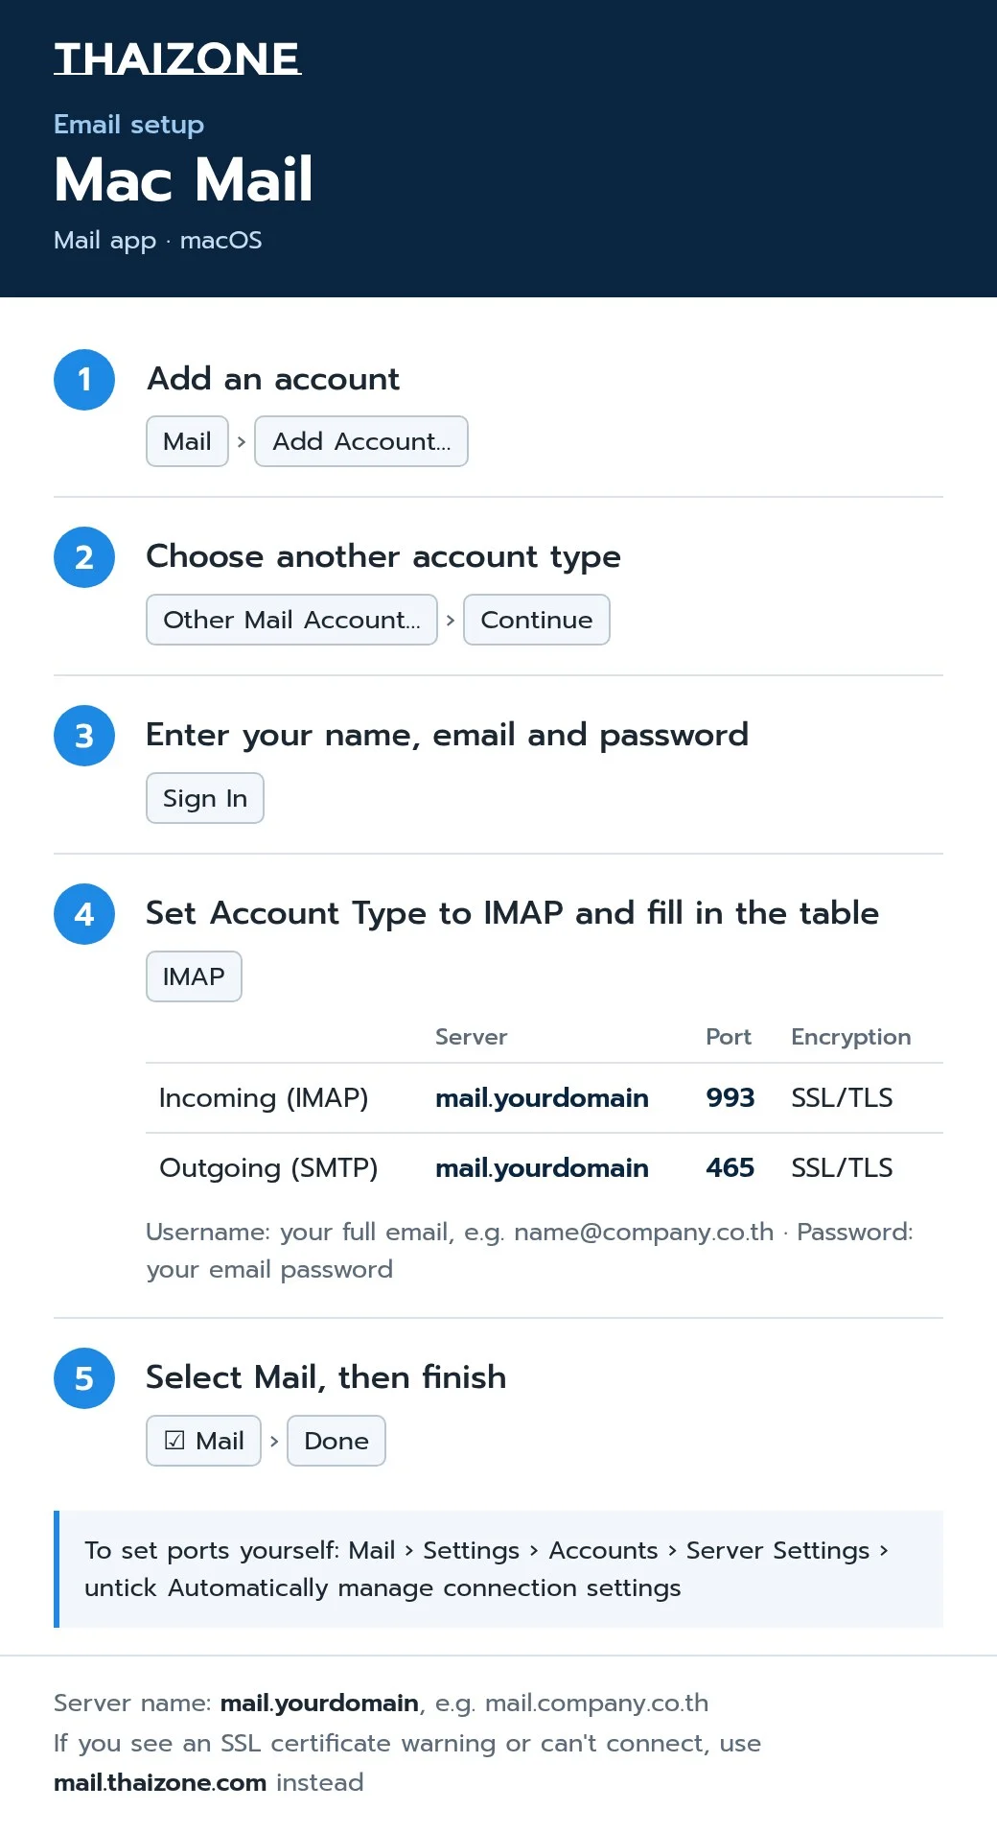Click 'Automatically manage connection settings' note text

(x=425, y=1588)
